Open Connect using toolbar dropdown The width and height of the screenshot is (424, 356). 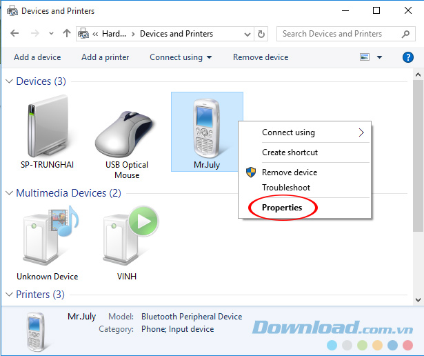[x=181, y=57]
